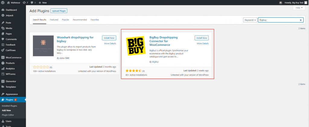Switch to the Featured tab

[54, 20]
